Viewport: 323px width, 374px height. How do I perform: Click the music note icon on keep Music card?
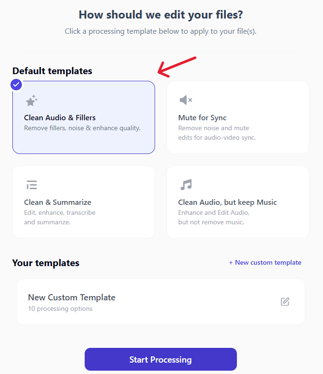[x=186, y=184]
